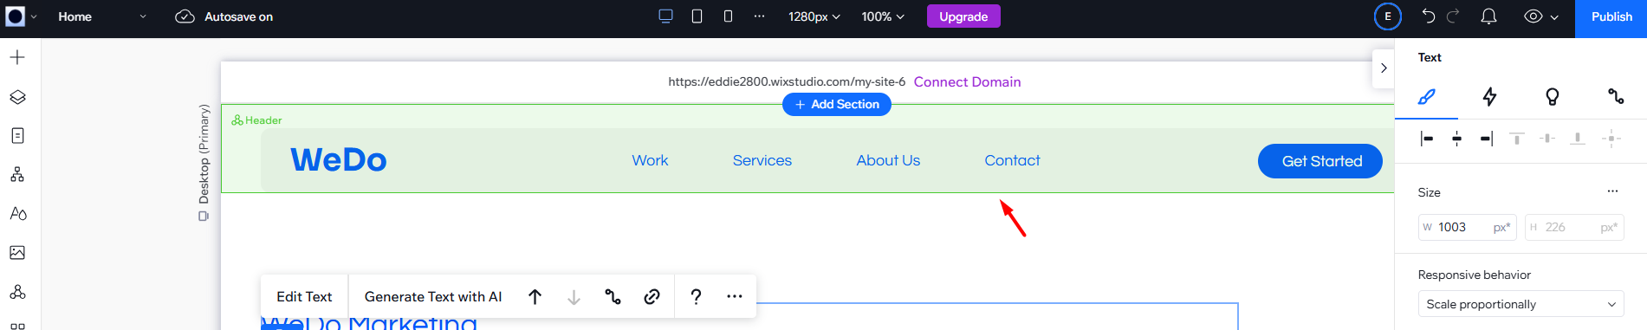Select the About Us menu item
1647x330 pixels.
pyautogui.click(x=888, y=160)
